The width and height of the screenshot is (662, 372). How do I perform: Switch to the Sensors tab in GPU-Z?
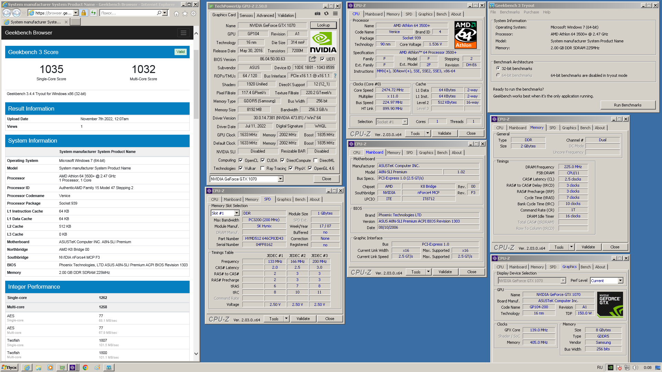coord(246,15)
